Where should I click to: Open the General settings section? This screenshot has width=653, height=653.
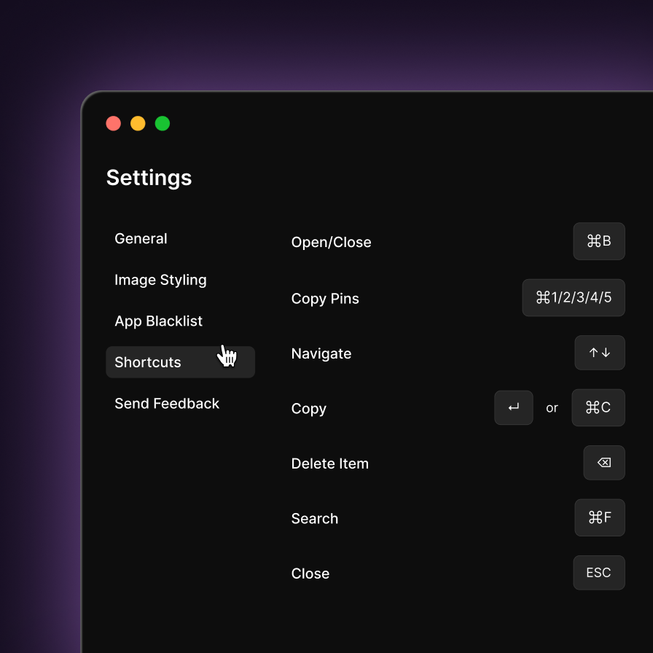141,238
